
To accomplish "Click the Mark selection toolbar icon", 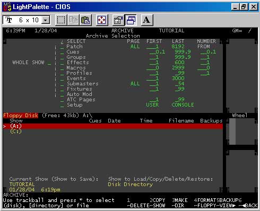I will pos(61,20).
